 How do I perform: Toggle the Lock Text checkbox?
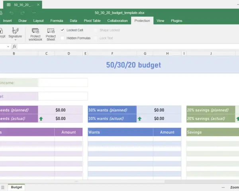coord(95,38)
